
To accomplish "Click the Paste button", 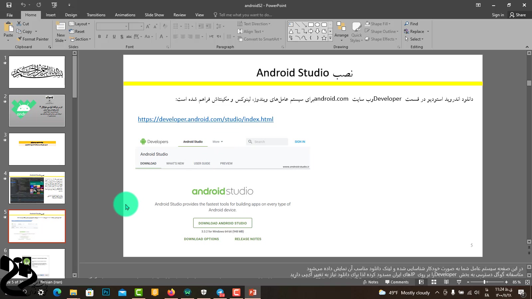I will 8,32.
